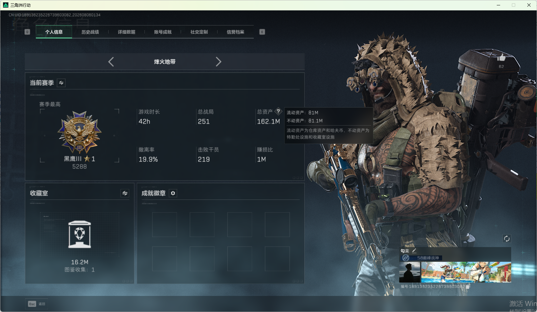Click the 撤离率 value 19.9%

click(x=148, y=159)
